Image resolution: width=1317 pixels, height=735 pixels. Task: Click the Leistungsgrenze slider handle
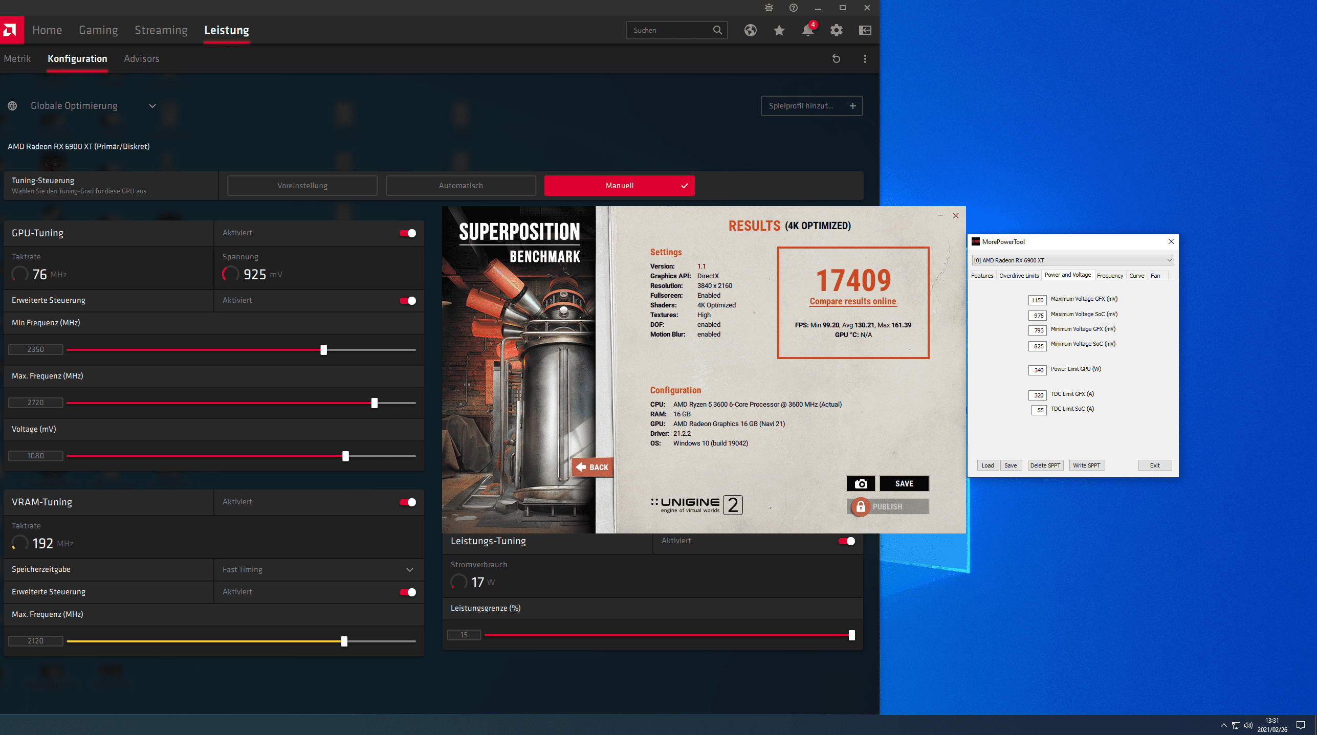click(x=851, y=635)
